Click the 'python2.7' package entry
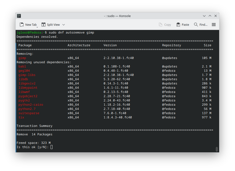This screenshot has height=171, width=235. (x=27, y=109)
